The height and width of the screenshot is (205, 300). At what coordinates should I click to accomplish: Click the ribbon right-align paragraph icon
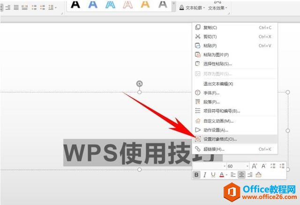(8, 7)
